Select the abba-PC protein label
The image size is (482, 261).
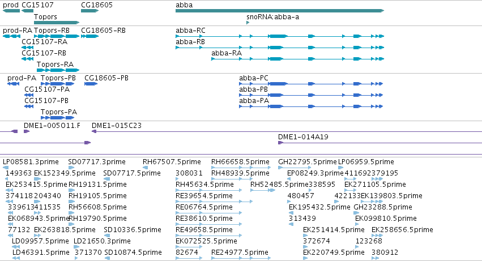[x=254, y=78]
